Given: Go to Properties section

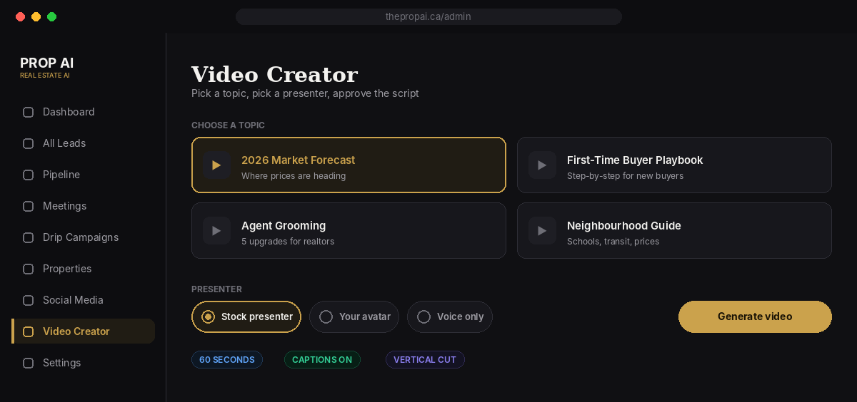Looking at the screenshot, I should pos(84,269).
